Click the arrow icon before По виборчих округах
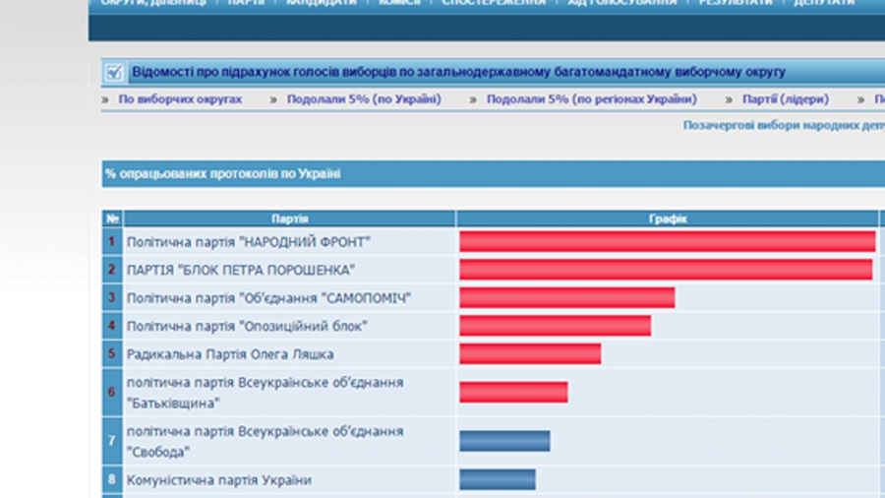This screenshot has height=498, width=885. [x=105, y=99]
